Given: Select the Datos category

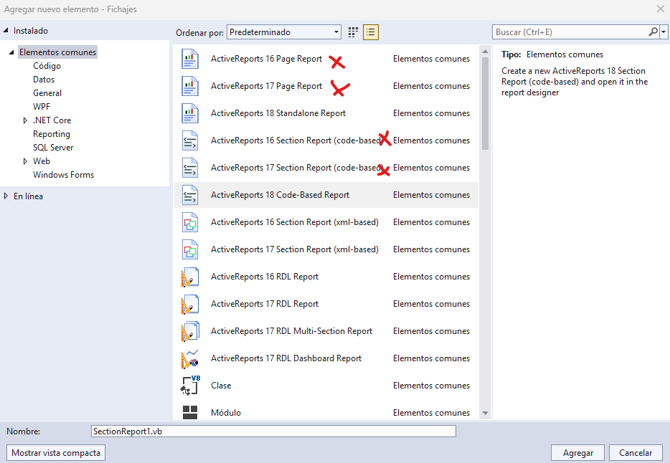Looking at the screenshot, I should click(x=44, y=80).
